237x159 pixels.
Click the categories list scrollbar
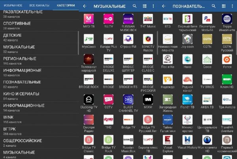(x=78, y=43)
